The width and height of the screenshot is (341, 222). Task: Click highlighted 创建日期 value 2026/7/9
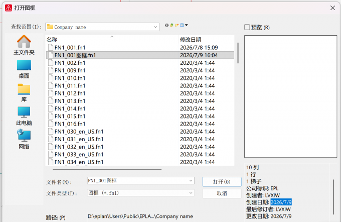tap(281, 202)
